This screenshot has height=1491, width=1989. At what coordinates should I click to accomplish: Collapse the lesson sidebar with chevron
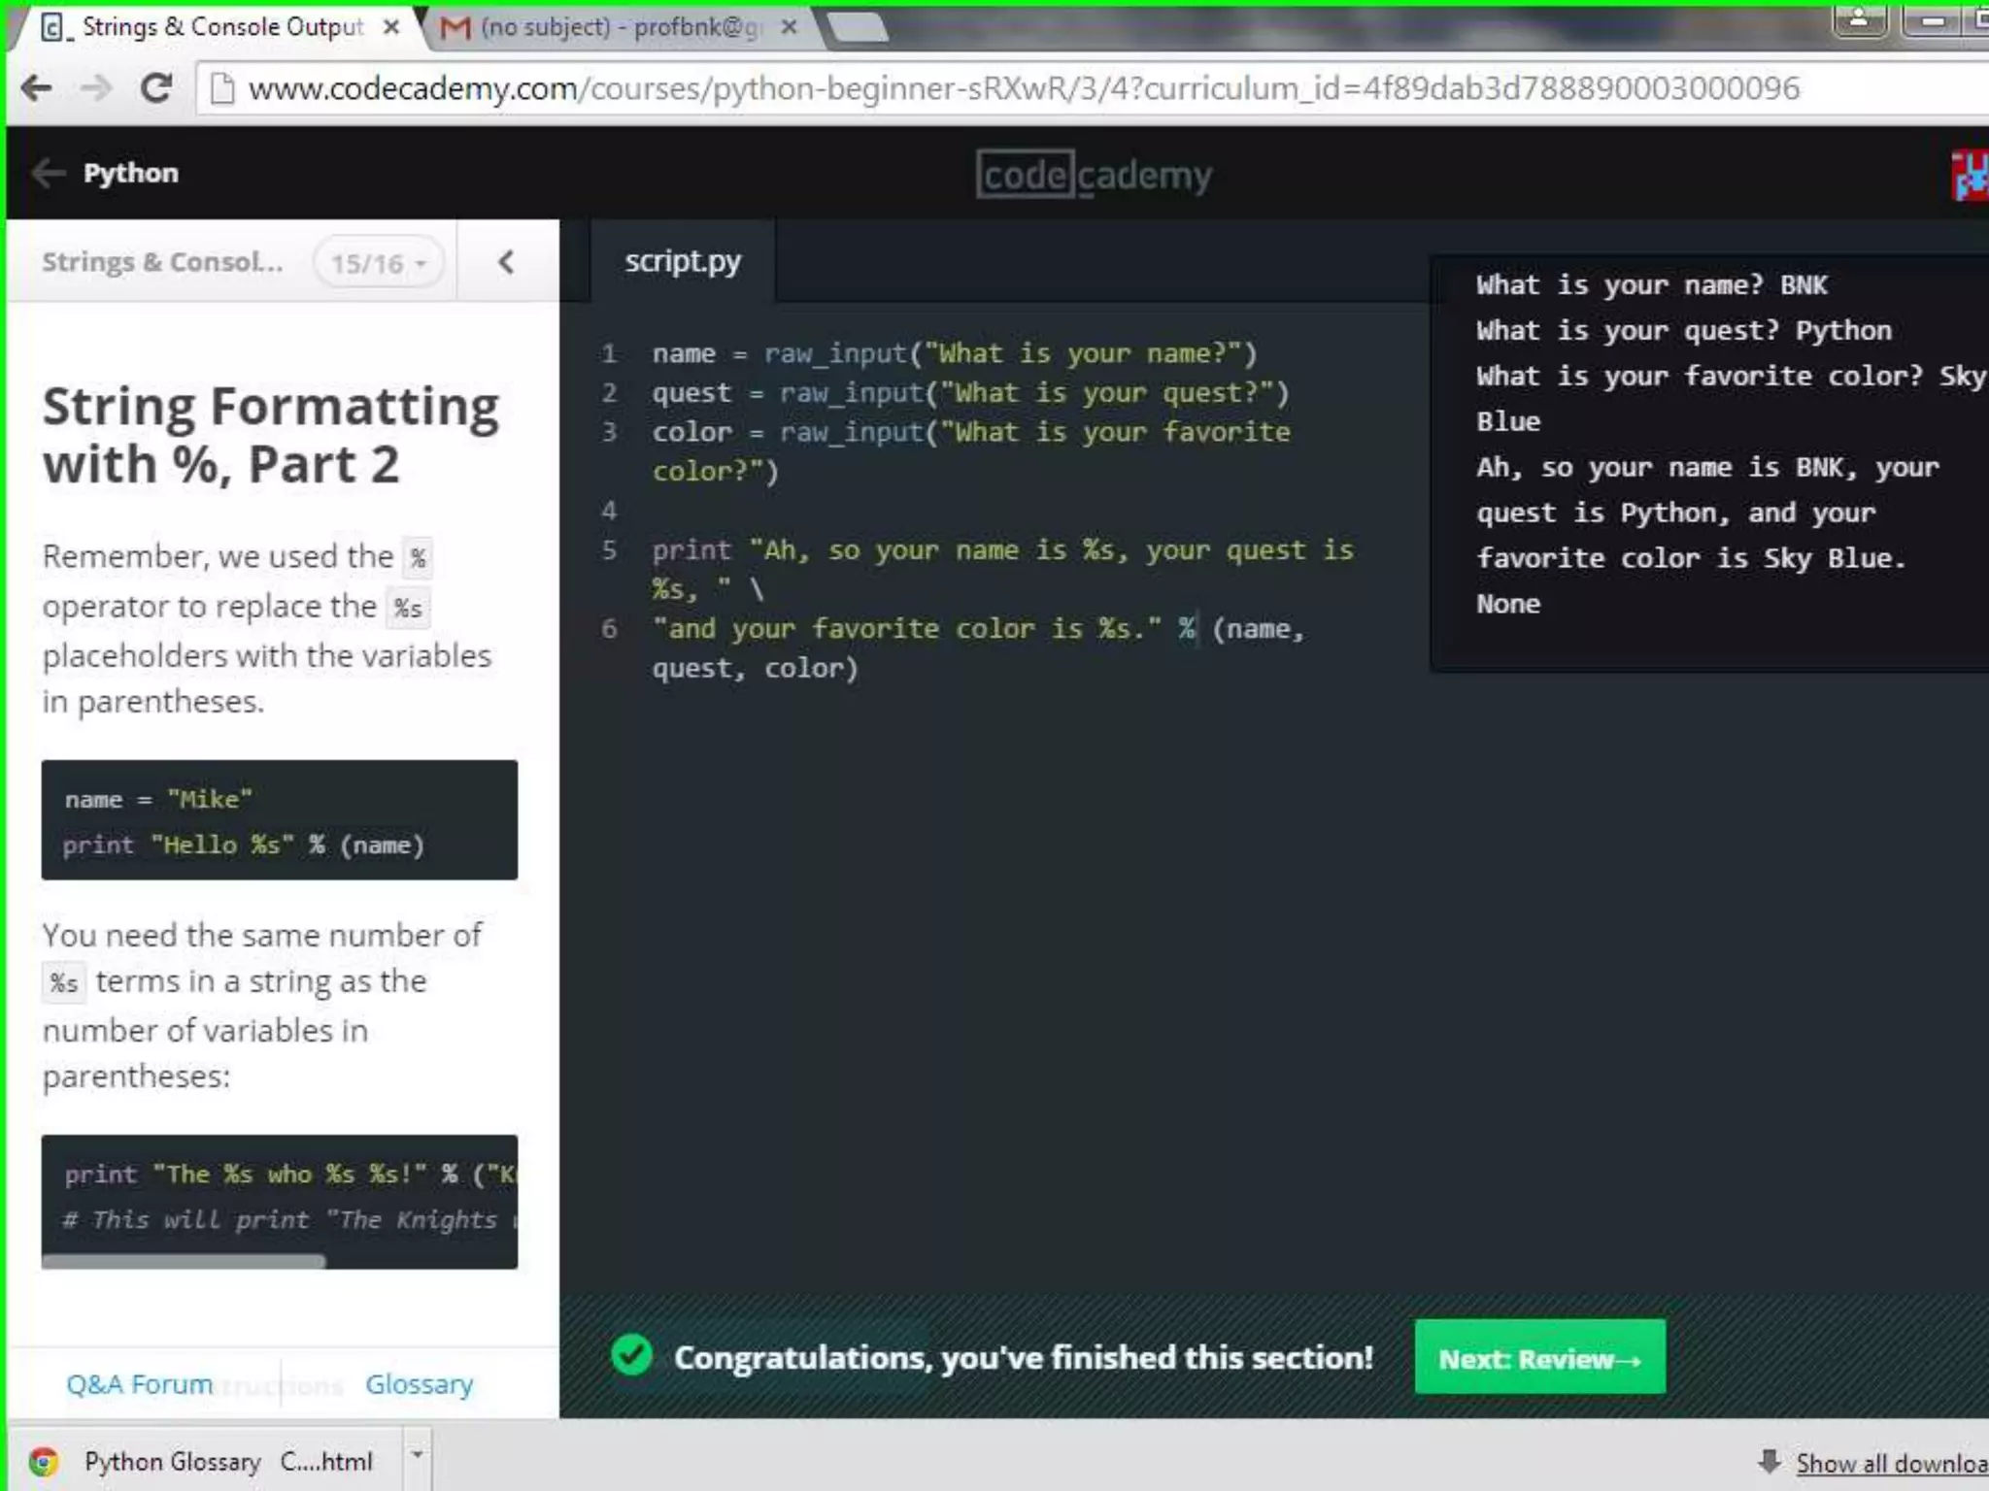(506, 262)
